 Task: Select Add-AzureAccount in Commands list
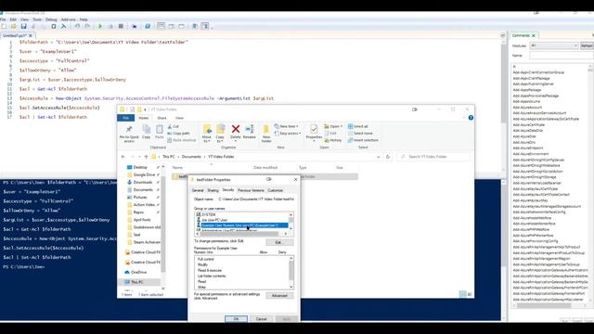(527, 108)
